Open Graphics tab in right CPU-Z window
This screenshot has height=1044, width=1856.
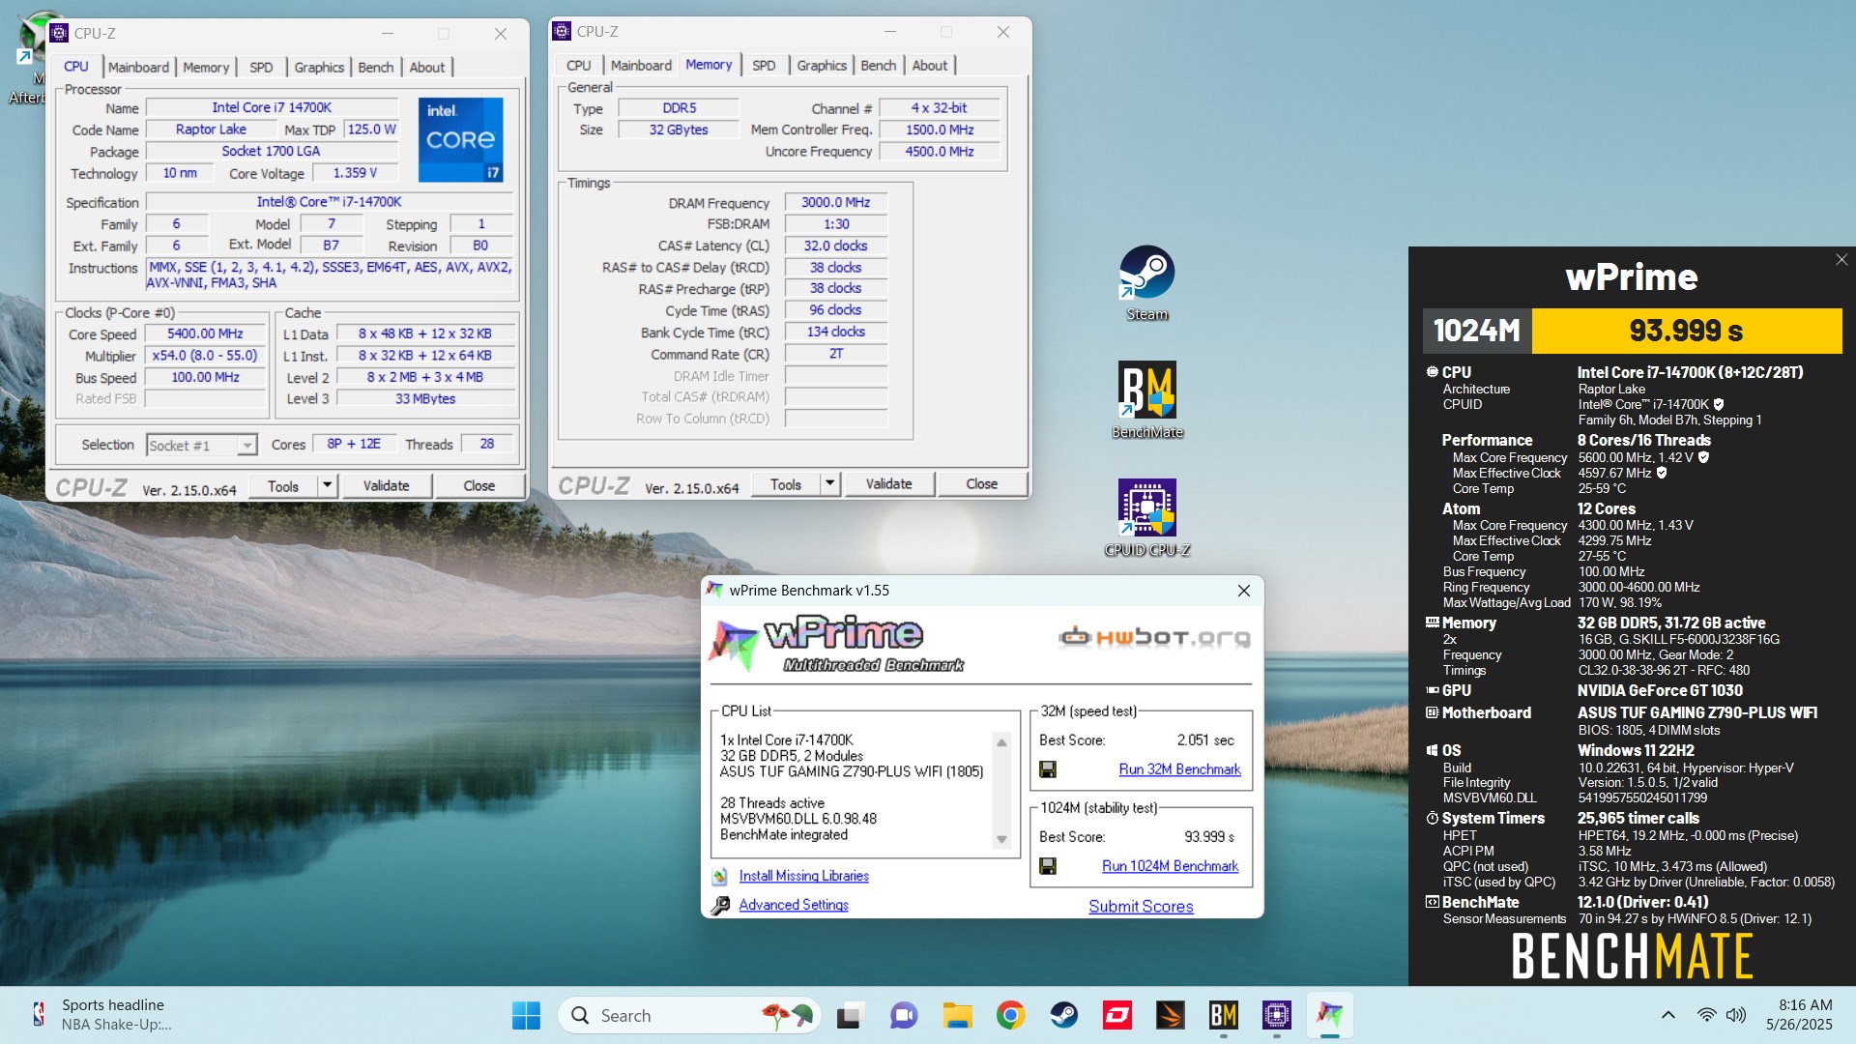822,65
